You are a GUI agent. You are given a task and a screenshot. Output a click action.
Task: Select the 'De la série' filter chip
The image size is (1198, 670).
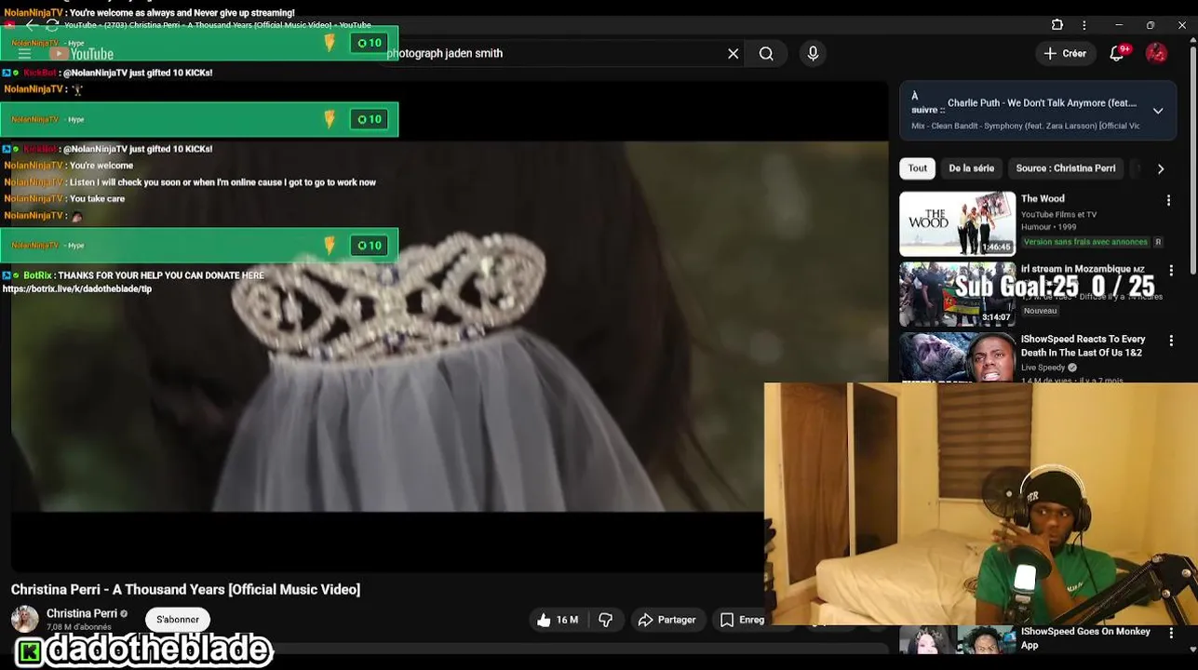point(971,168)
